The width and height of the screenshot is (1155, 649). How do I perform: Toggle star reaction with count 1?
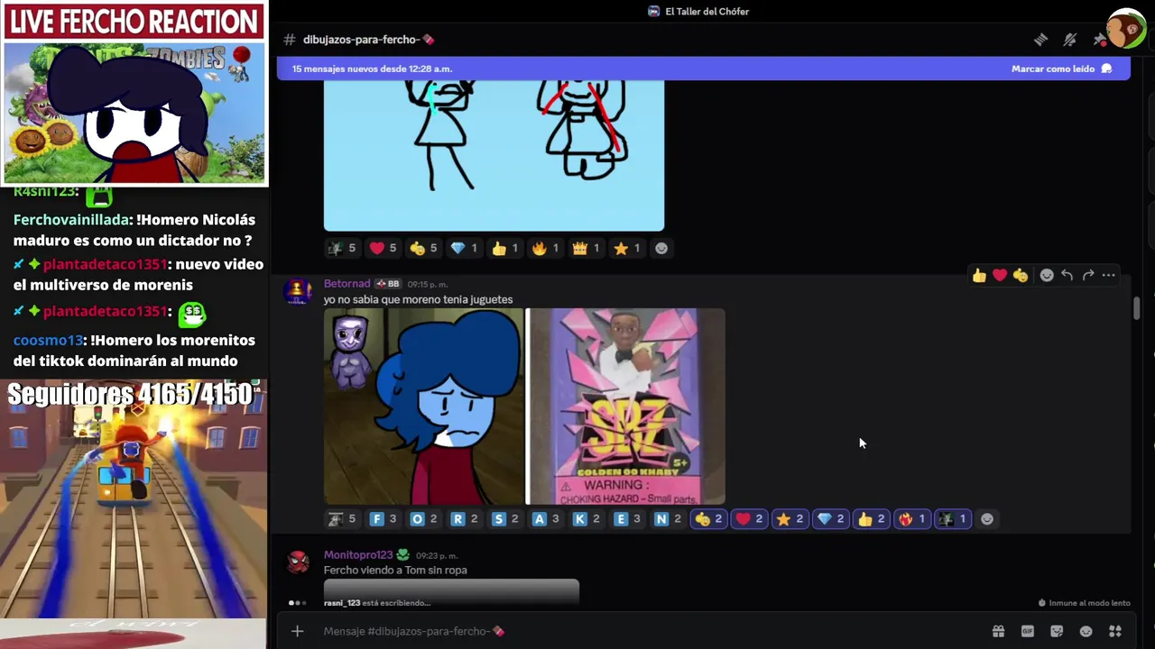(x=626, y=248)
